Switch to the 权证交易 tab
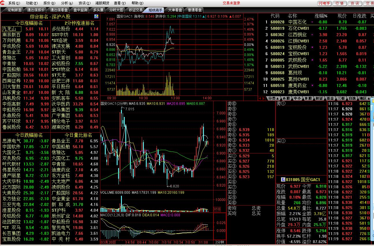The height and width of the screenshot is (246, 374). (135, 10)
